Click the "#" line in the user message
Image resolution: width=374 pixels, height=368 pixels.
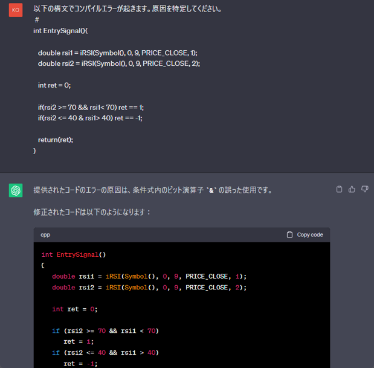[x=37, y=20]
